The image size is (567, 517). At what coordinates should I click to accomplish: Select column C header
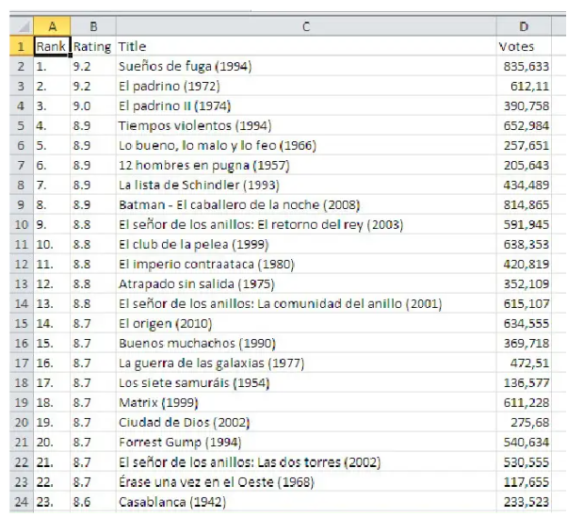[305, 27]
